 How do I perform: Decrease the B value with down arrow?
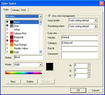pyautogui.click(x=89, y=77)
